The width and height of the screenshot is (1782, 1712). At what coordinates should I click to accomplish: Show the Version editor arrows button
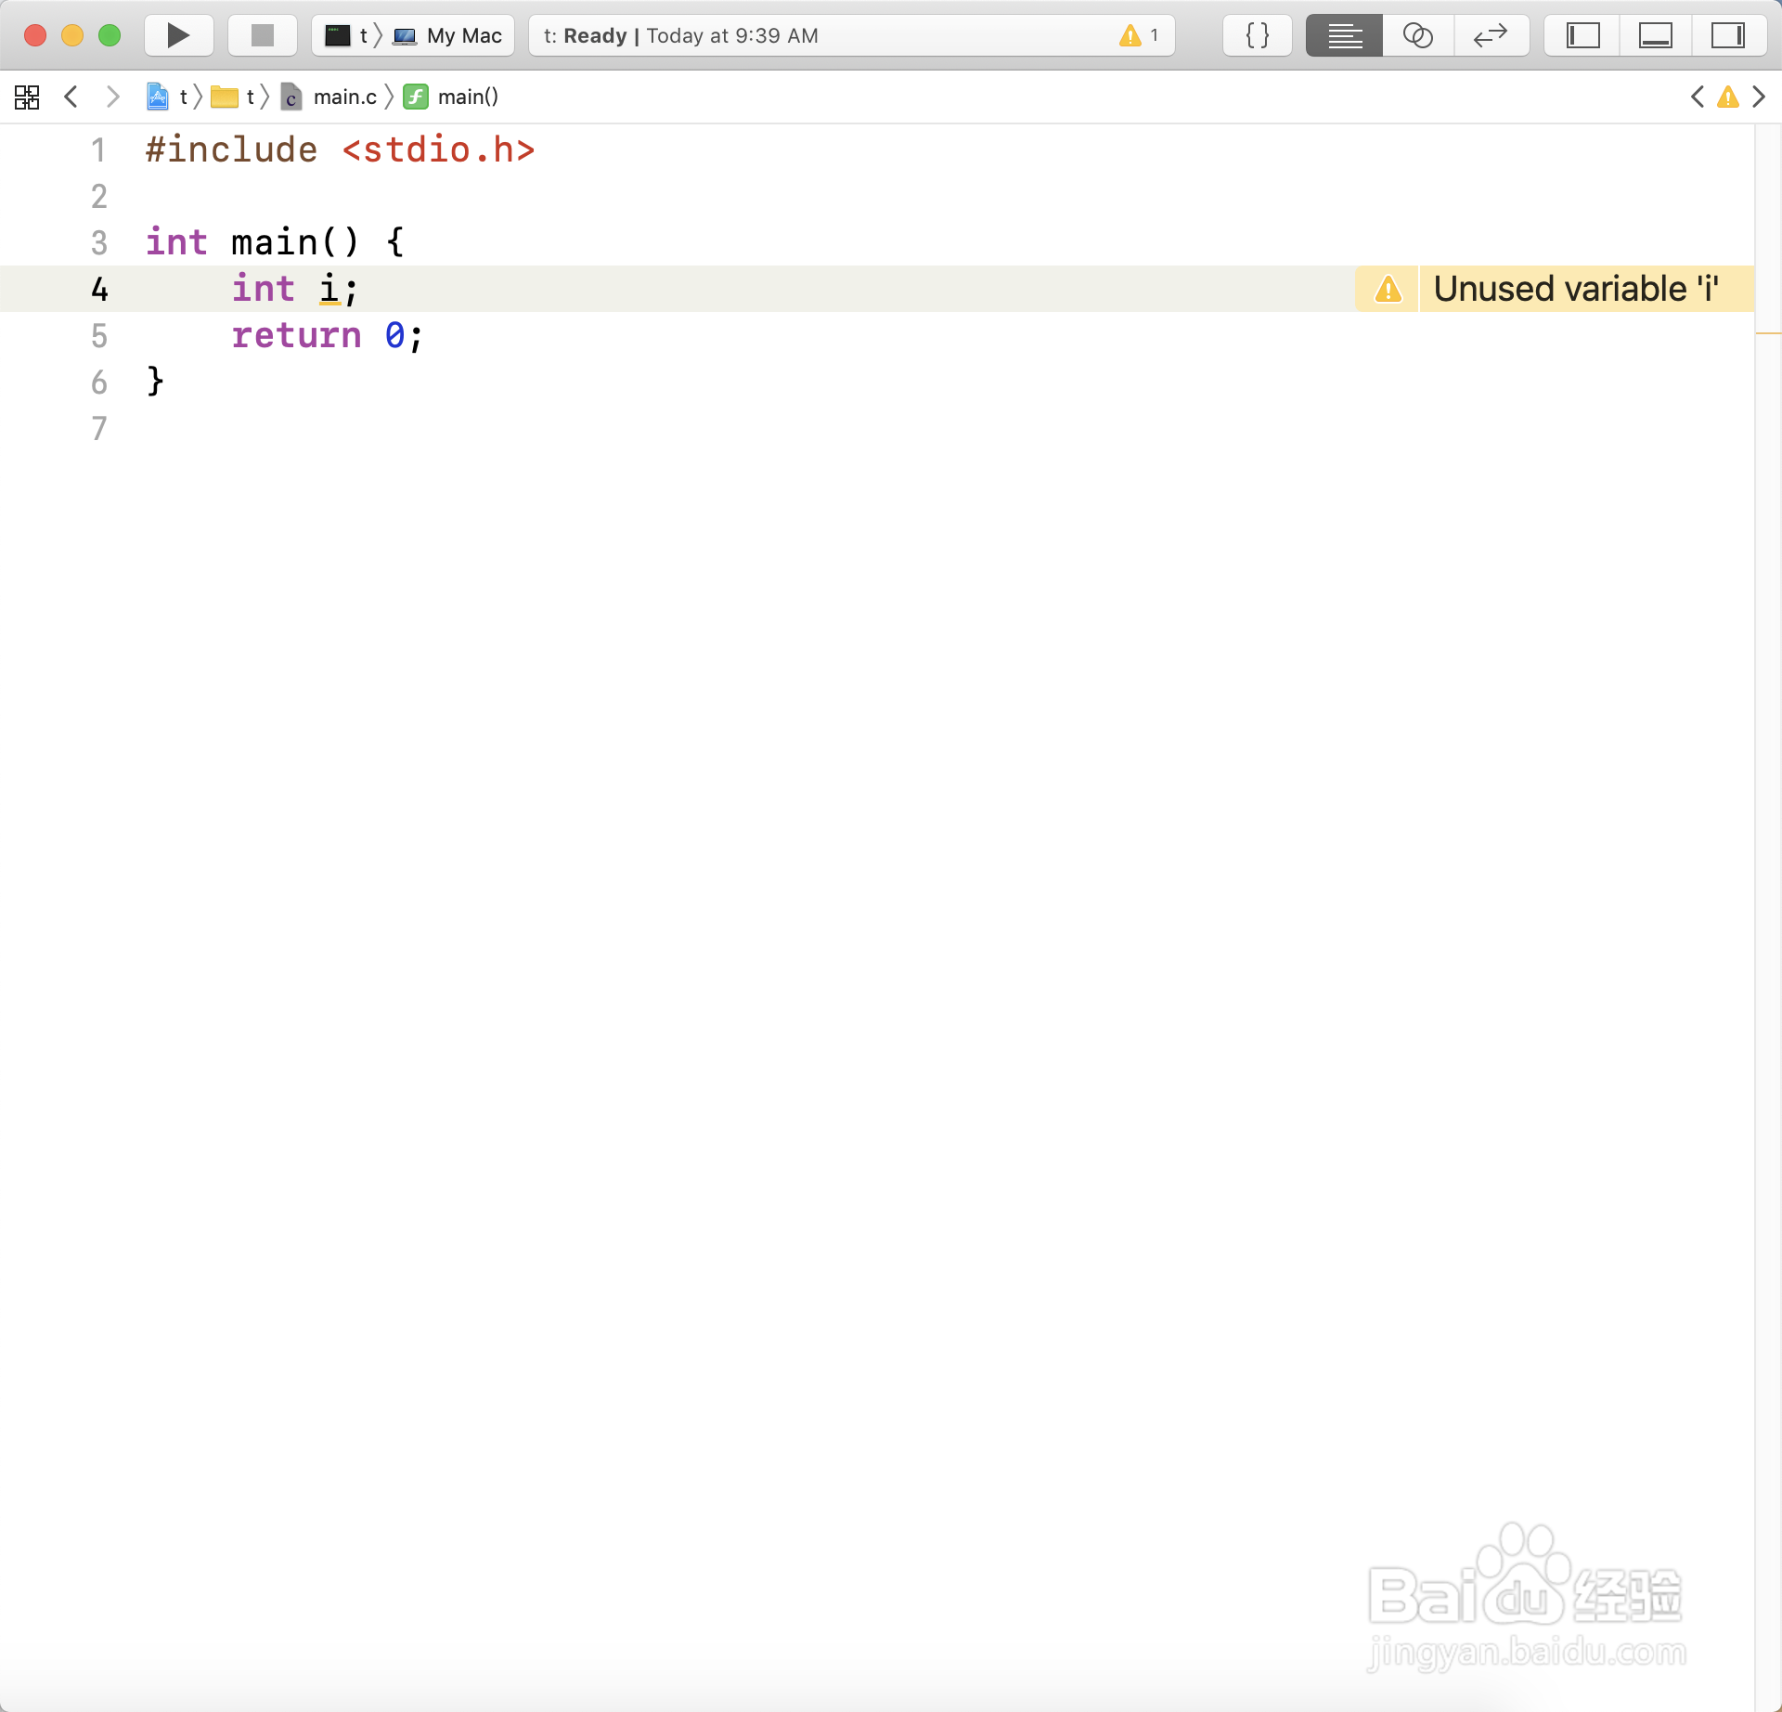(x=1491, y=35)
